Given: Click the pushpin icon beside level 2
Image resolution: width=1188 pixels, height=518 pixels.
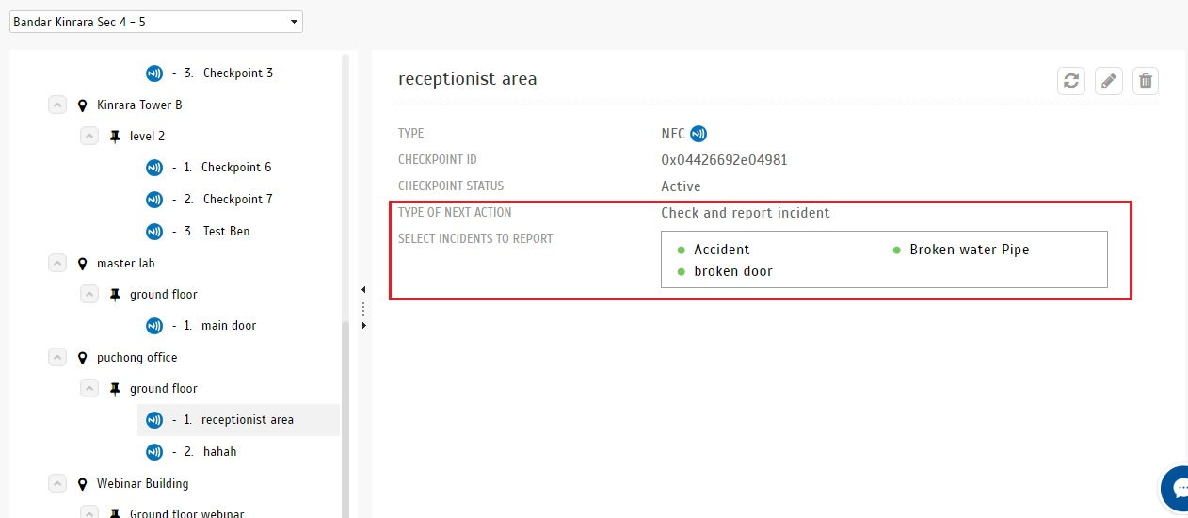Looking at the screenshot, I should pyautogui.click(x=115, y=137).
